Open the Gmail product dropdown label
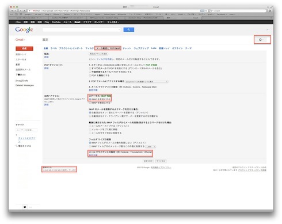This screenshot has height=224, width=282. tap(20, 40)
